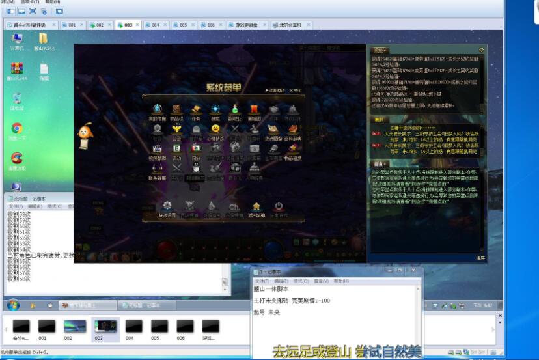Open the chat panel settings gear icon

coord(481,50)
